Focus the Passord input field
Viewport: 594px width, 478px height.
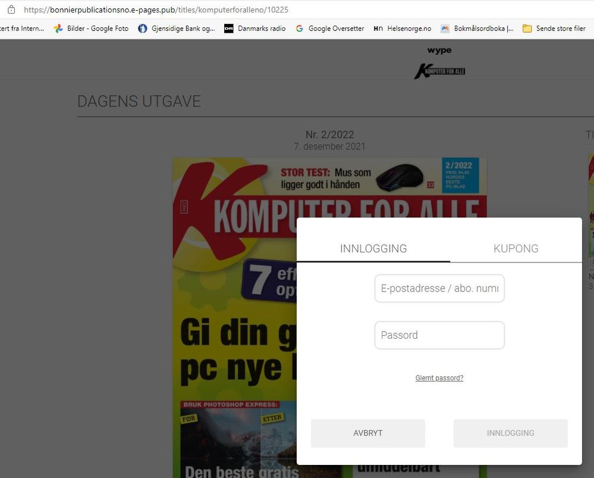pos(439,335)
